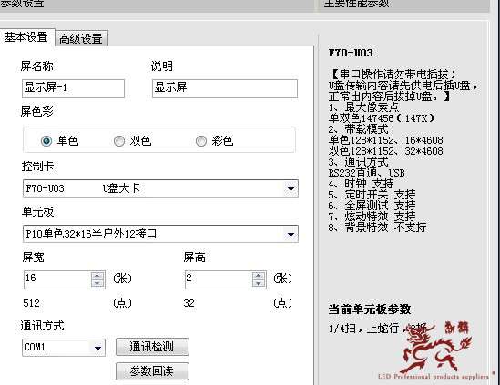Screen dimensions: 500x385
Task: Click the F70-U03 heading text
Action: pyautogui.click(x=351, y=53)
